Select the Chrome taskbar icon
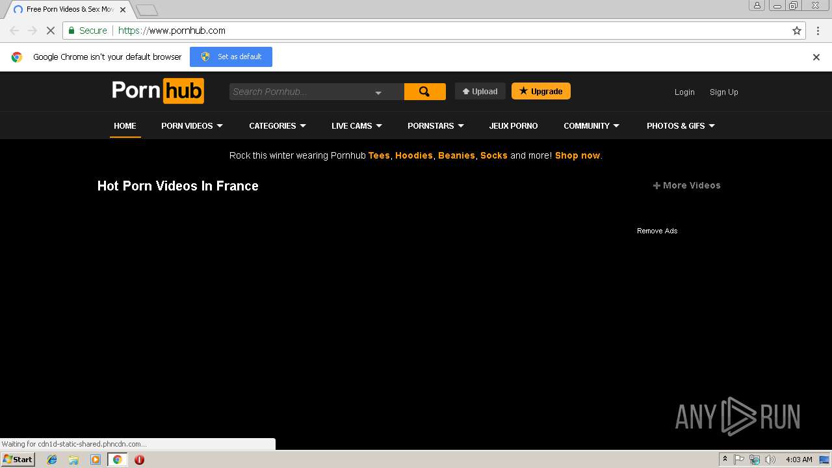The image size is (832, 468). pyautogui.click(x=117, y=460)
